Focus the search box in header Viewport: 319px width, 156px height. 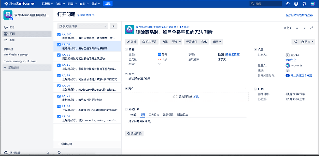(266, 4)
